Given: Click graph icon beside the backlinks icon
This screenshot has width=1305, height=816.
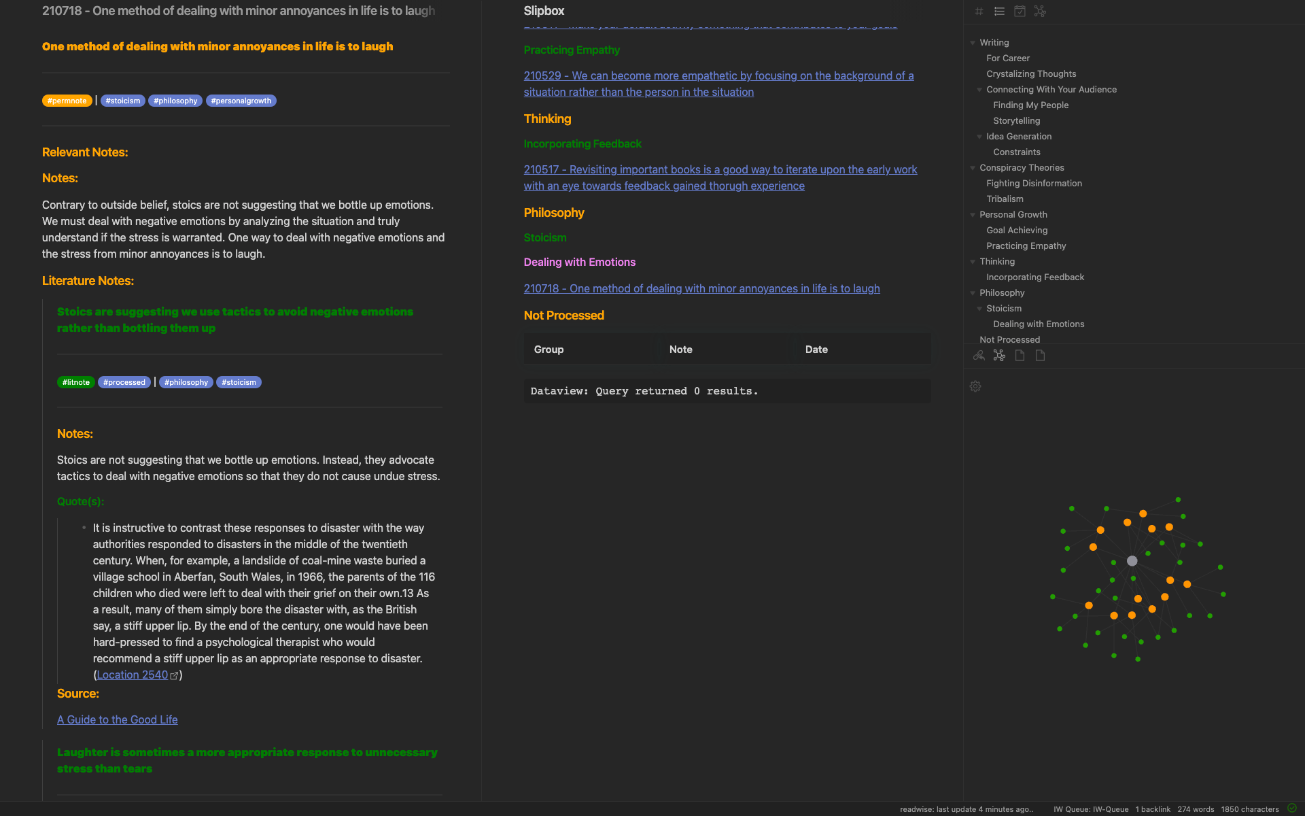Looking at the screenshot, I should (x=999, y=356).
